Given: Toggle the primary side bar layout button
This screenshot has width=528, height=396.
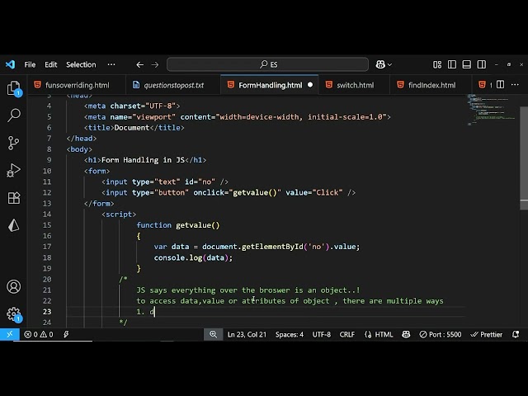Looking at the screenshot, I should click(x=452, y=64).
